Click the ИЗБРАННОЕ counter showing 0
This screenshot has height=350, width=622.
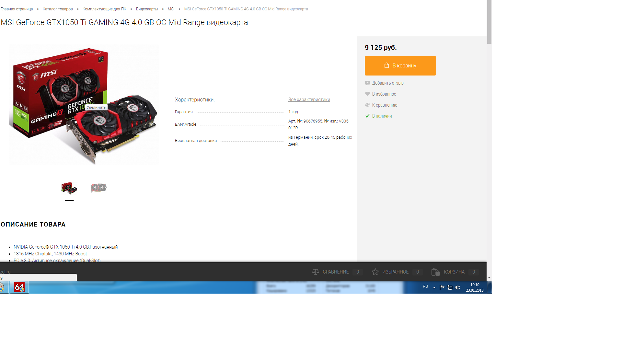tap(418, 272)
